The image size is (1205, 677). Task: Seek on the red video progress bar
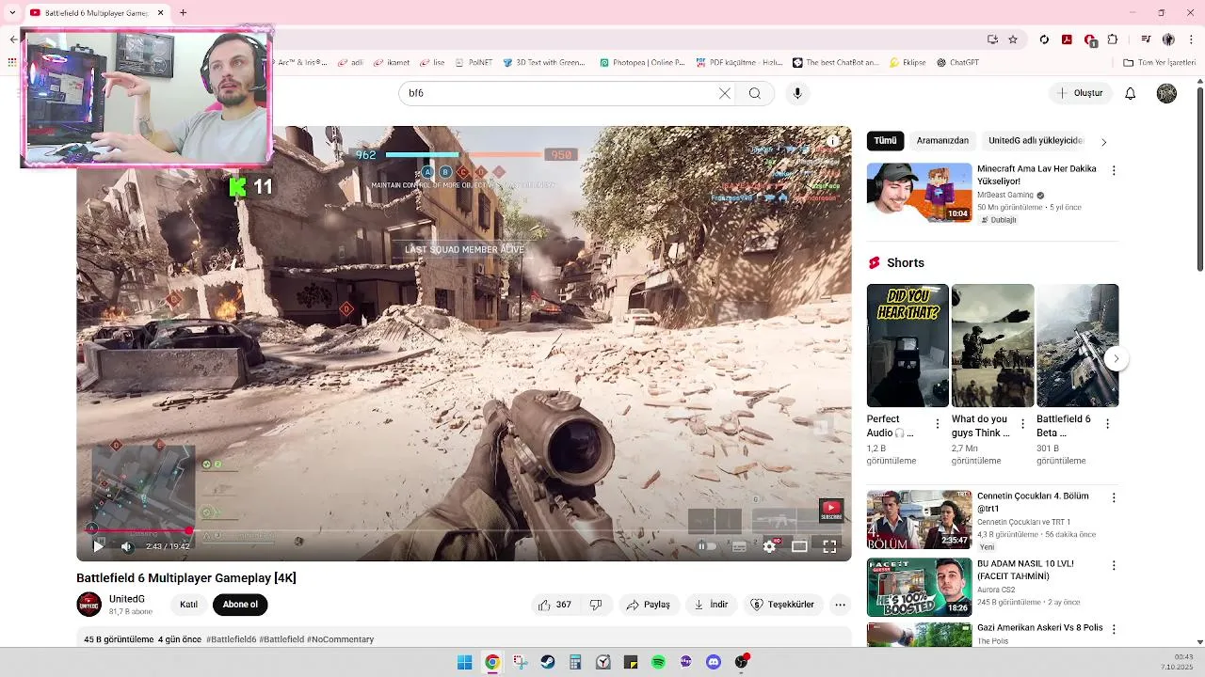point(463,530)
